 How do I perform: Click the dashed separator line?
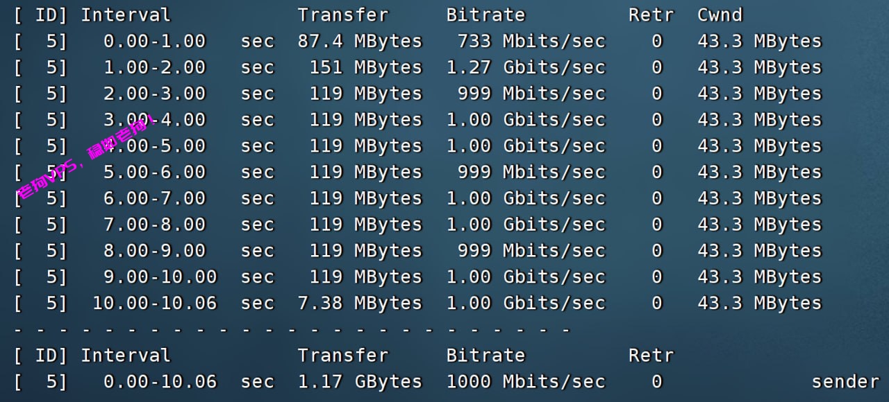click(292, 329)
